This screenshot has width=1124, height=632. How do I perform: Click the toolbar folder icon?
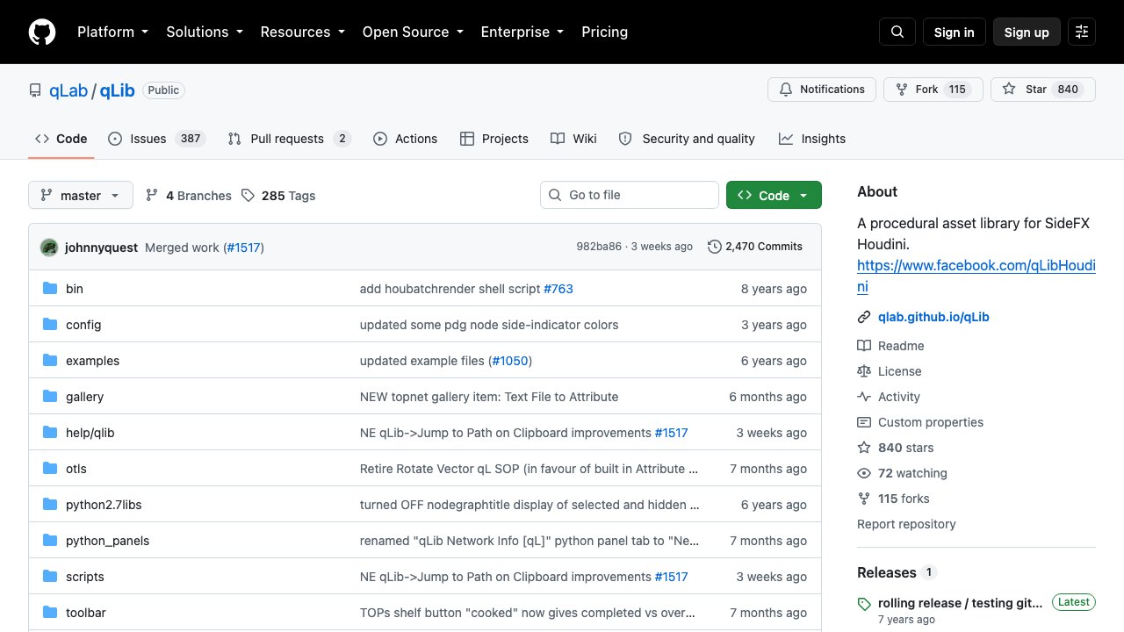(x=50, y=613)
